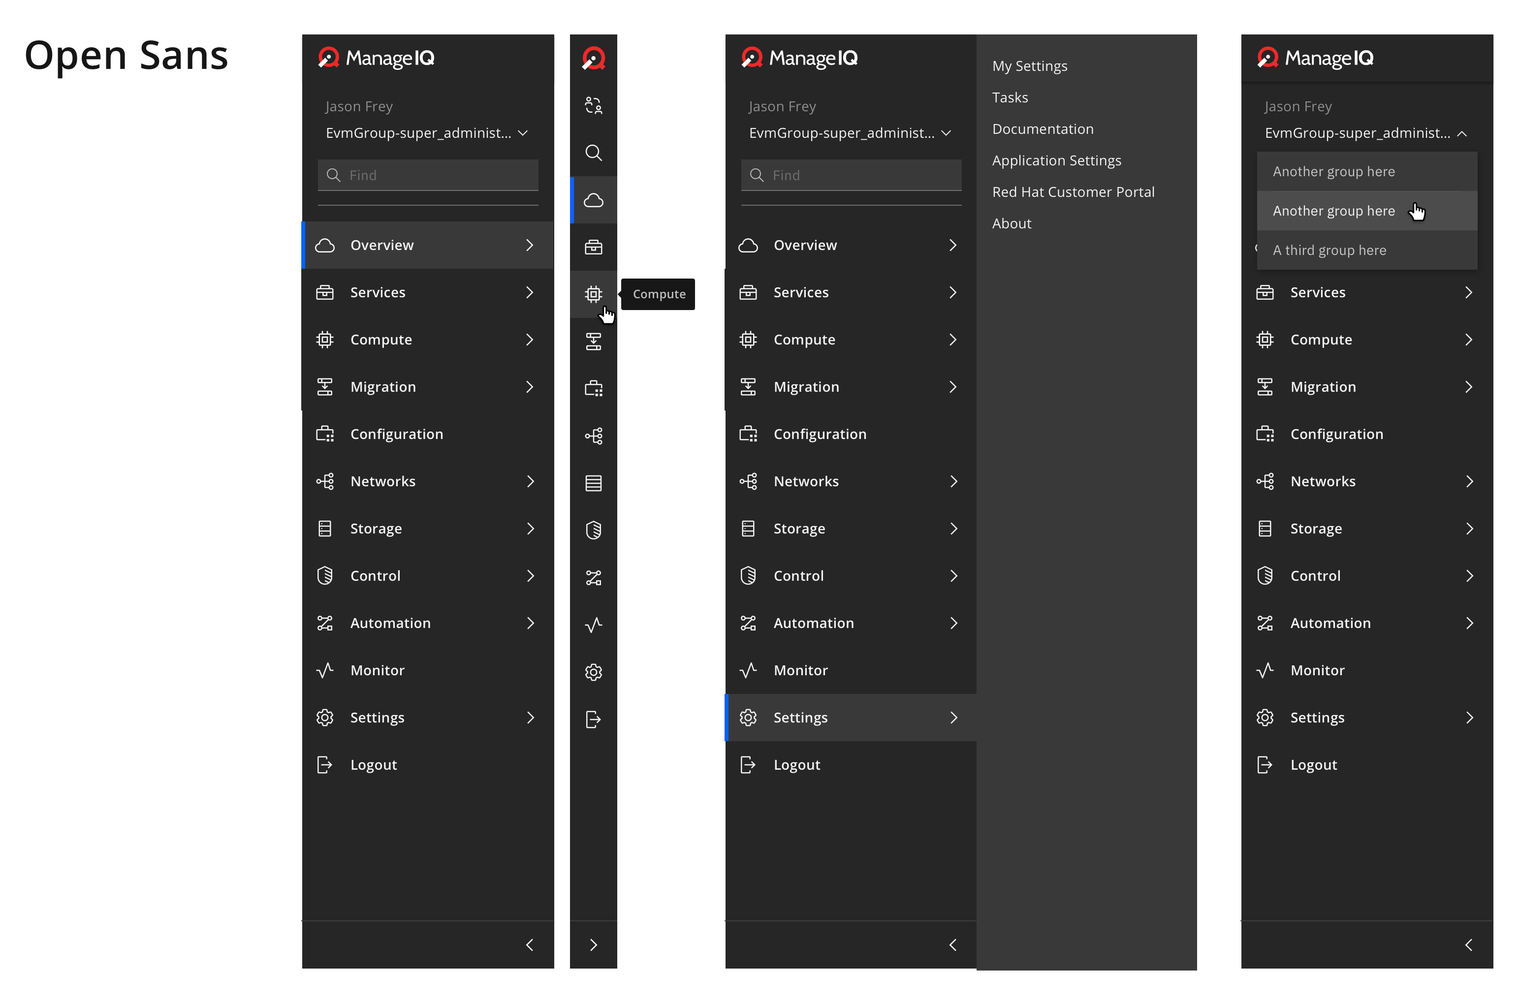Choose the first 'Another group here' option
The width and height of the screenshot is (1520, 1004).
click(1366, 171)
